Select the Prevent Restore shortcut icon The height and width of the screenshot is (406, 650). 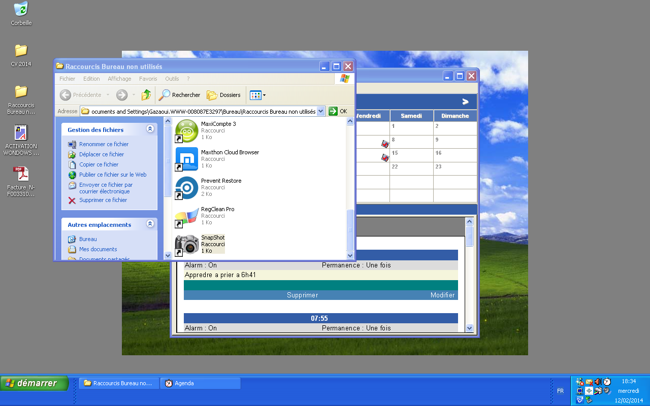(186, 188)
